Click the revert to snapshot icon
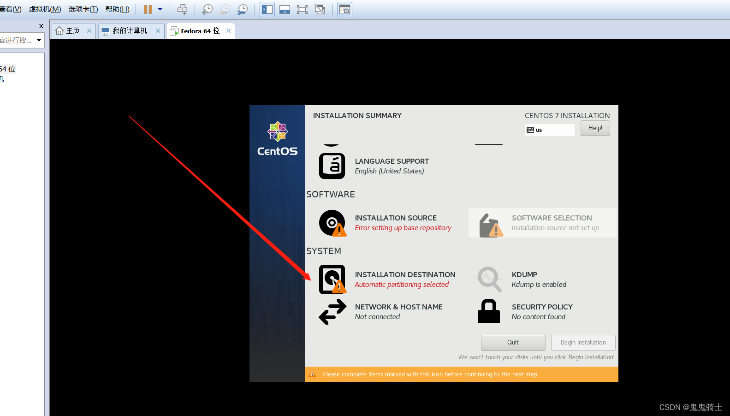The image size is (730, 416). [x=225, y=9]
